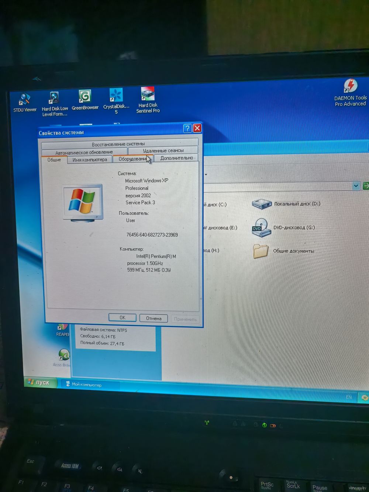Screen dimensions: 369x492
Task: Open the Общие документы folder
Action: point(261,251)
